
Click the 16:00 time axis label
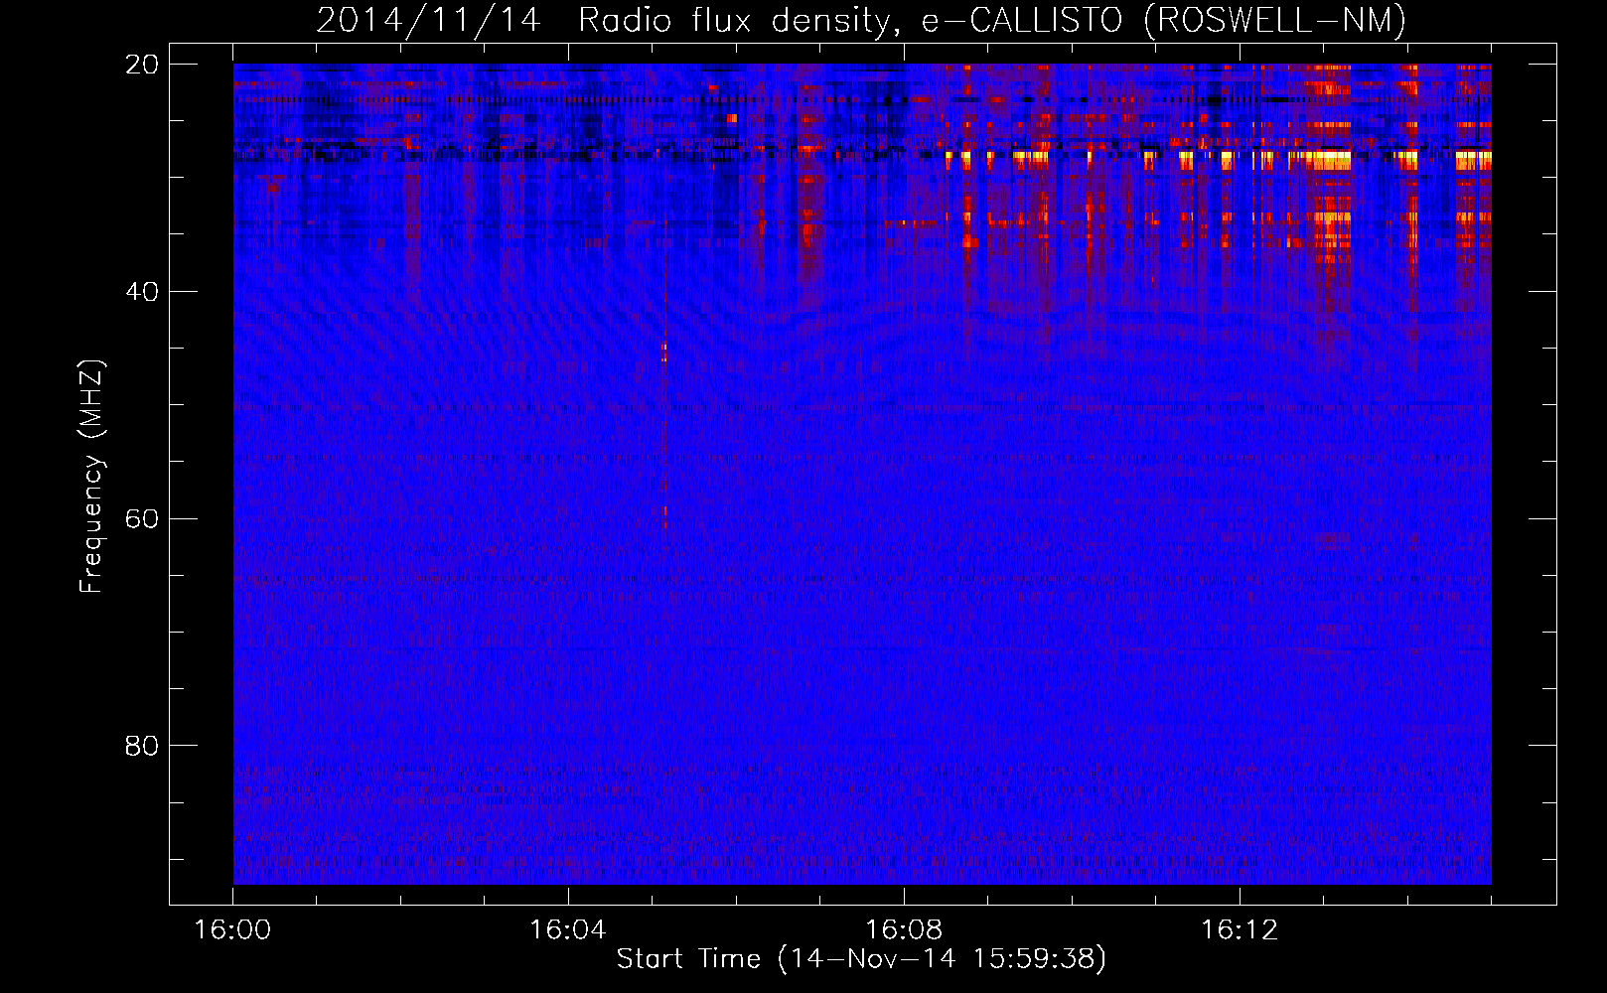point(233,930)
